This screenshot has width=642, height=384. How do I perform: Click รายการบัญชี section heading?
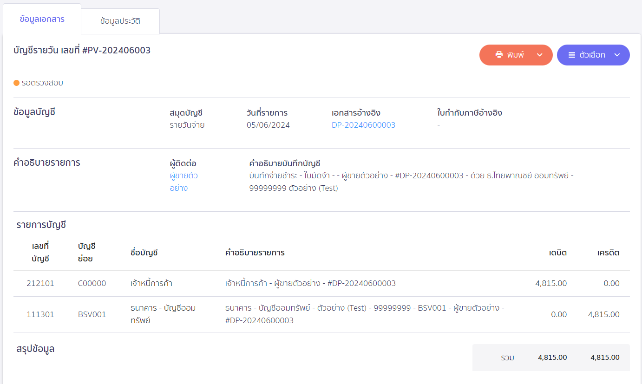[41, 225]
